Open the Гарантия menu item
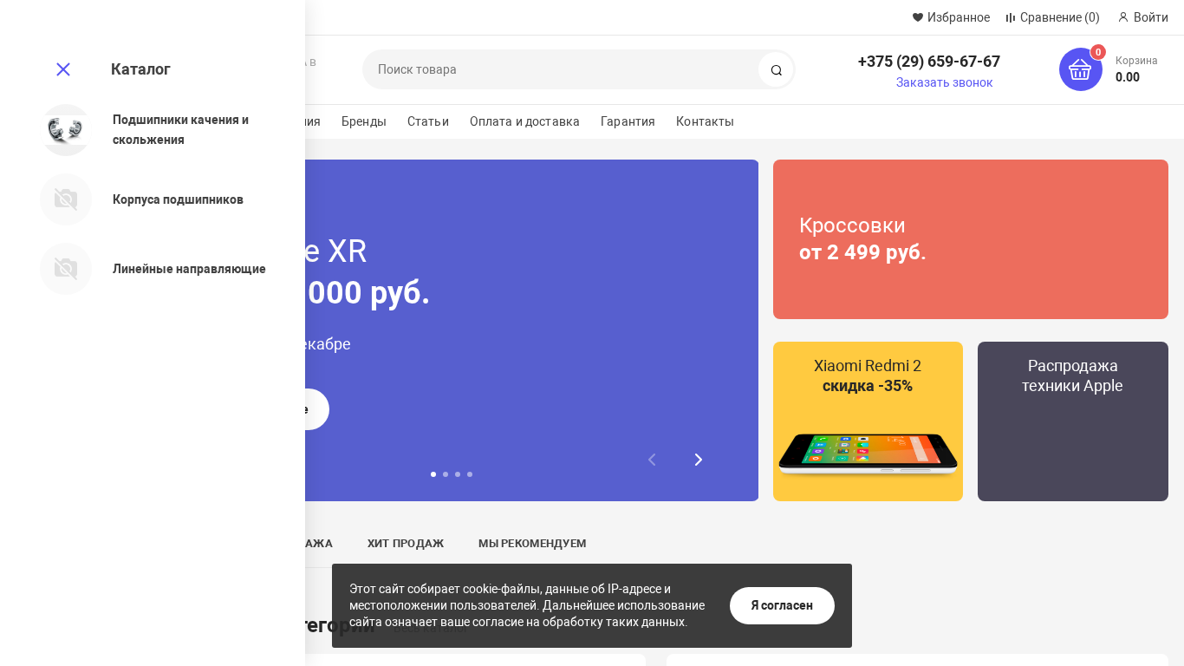Image resolution: width=1184 pixels, height=666 pixels. (628, 121)
